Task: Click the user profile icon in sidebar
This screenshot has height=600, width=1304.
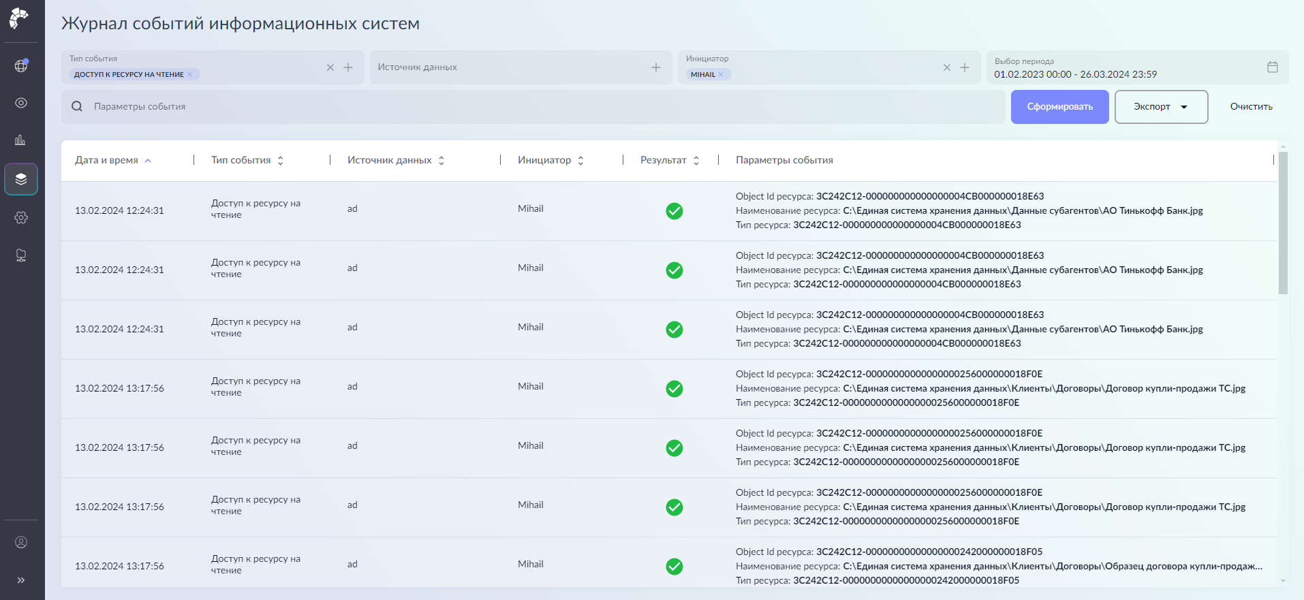Action: pyautogui.click(x=21, y=542)
